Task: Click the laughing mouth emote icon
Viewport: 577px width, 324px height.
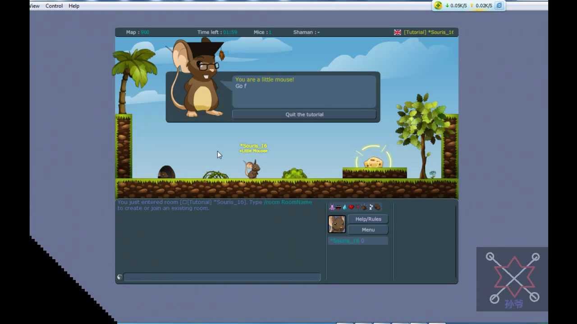Action: pos(338,207)
